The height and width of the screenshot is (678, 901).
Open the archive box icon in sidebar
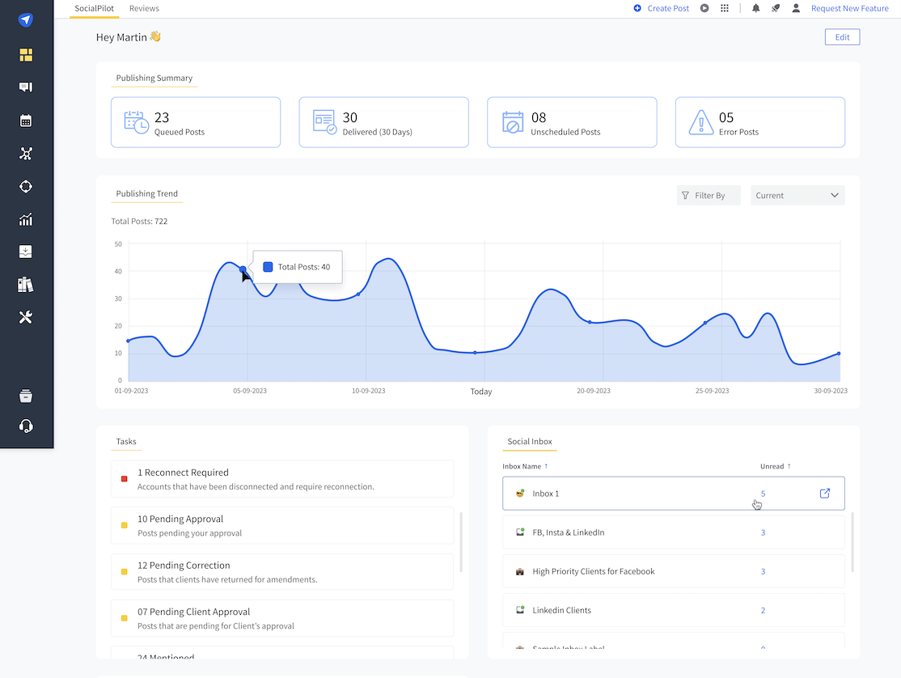[26, 396]
